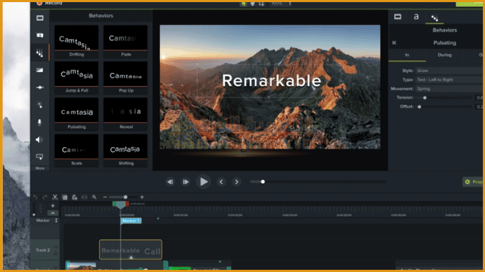Click the previous frame playback button
The width and height of the screenshot is (485, 272).
170,182
